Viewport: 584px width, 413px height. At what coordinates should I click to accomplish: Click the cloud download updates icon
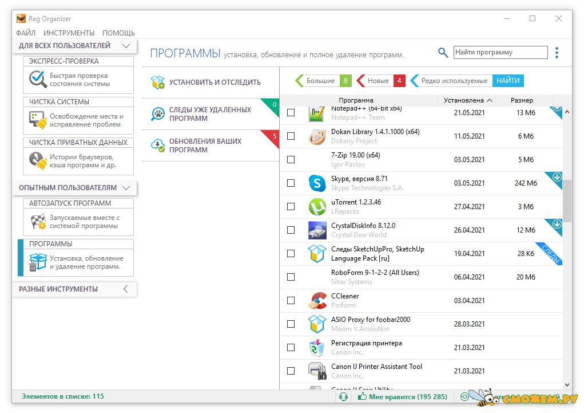157,145
